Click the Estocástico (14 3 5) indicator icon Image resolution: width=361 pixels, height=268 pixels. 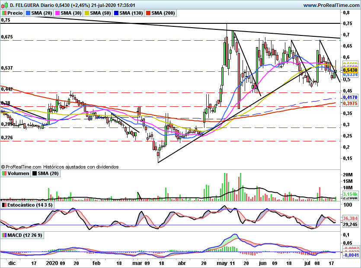(4, 205)
